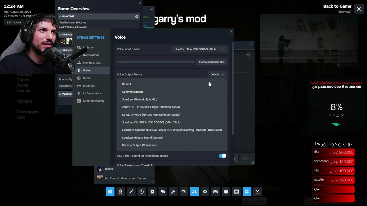This screenshot has width=367, height=206.
Task: Select ZOWIE XL LCD NVIDIA audio output
Action: pyautogui.click(x=172, y=107)
